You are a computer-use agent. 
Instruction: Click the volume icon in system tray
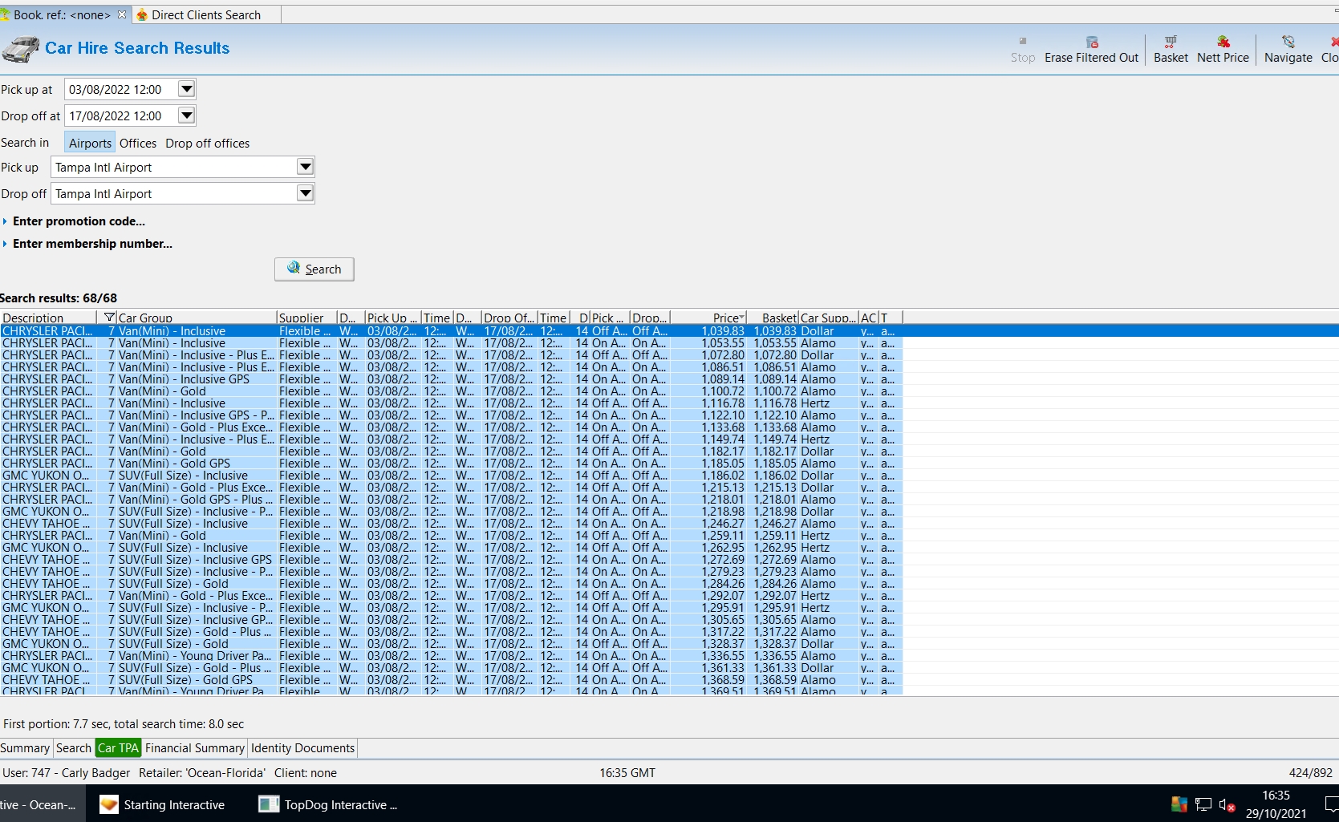(1227, 804)
